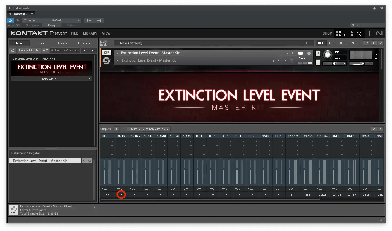Open the SHOP link
Image resolution: width=392 pixels, height=231 pixels.
(x=327, y=33)
